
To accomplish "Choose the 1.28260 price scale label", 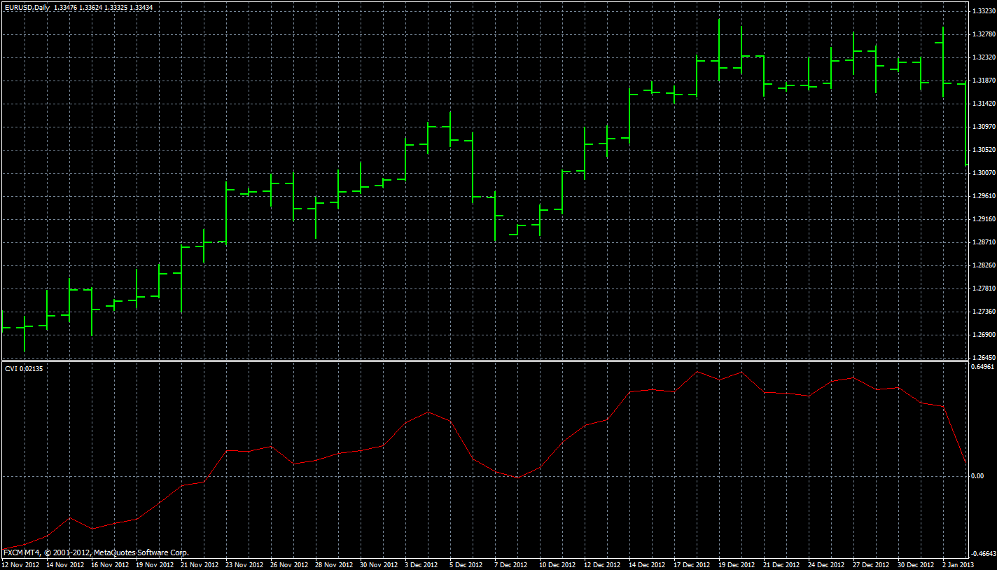I will [x=984, y=265].
